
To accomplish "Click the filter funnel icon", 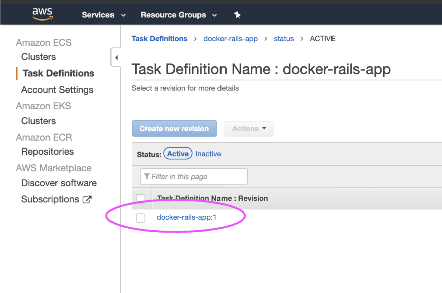I will point(147,176).
